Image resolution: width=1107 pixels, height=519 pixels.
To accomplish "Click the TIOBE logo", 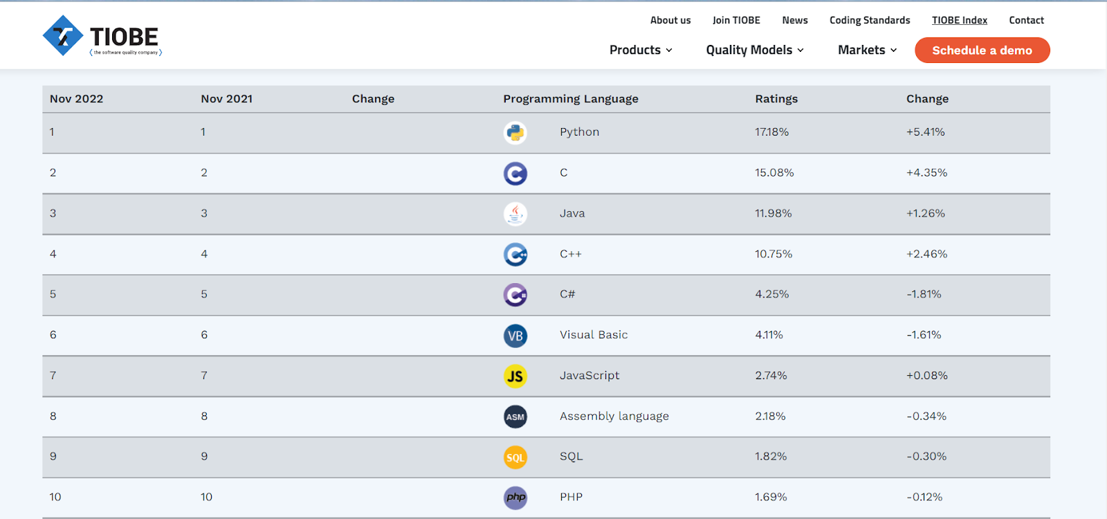I will (x=102, y=36).
